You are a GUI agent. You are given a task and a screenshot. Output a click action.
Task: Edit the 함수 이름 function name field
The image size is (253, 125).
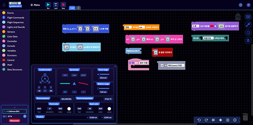(143, 63)
